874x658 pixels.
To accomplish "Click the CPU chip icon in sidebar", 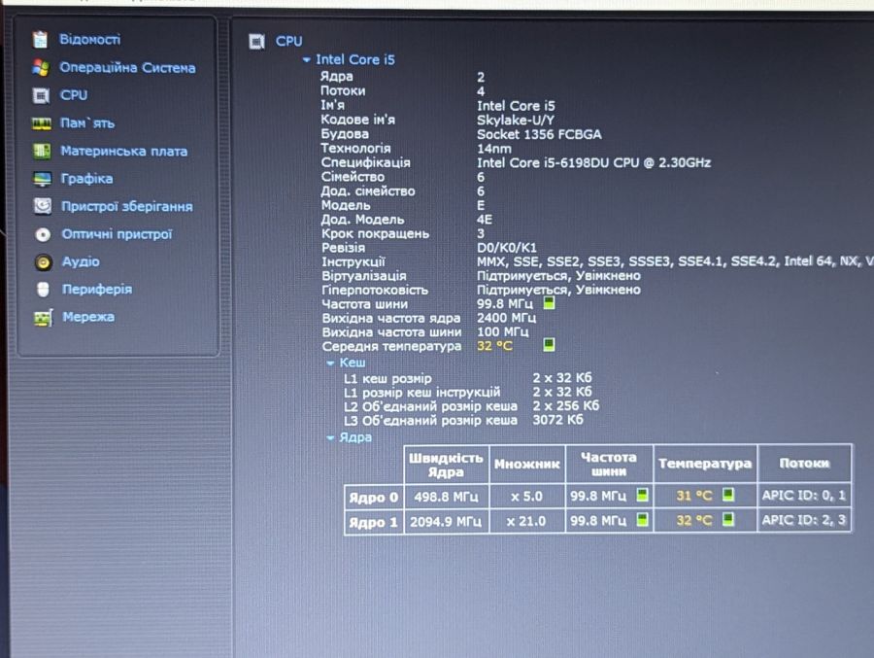I will click(x=41, y=95).
